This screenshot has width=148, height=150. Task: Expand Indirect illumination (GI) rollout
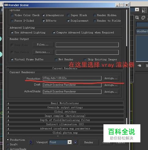pos(65,124)
